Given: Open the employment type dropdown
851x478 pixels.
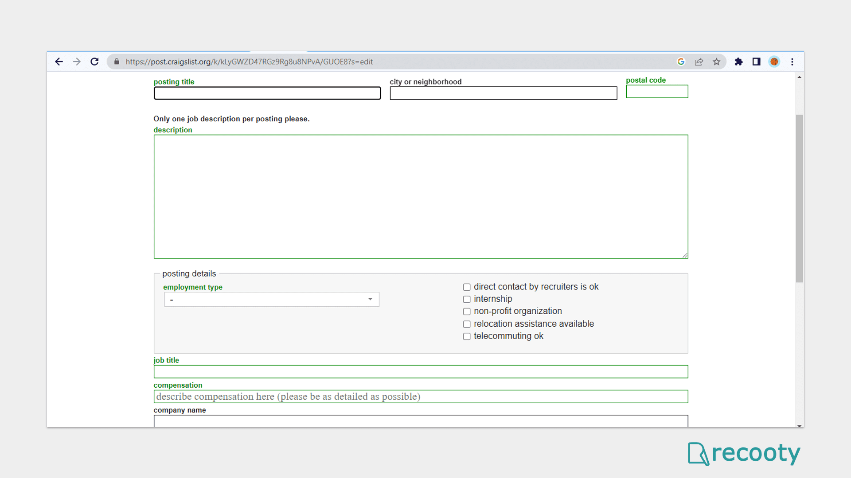Looking at the screenshot, I should point(271,300).
